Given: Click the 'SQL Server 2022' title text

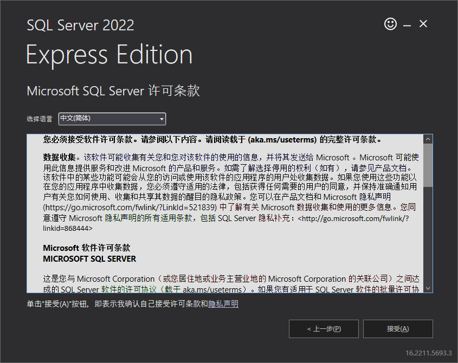Looking at the screenshot, I should coord(81,25).
